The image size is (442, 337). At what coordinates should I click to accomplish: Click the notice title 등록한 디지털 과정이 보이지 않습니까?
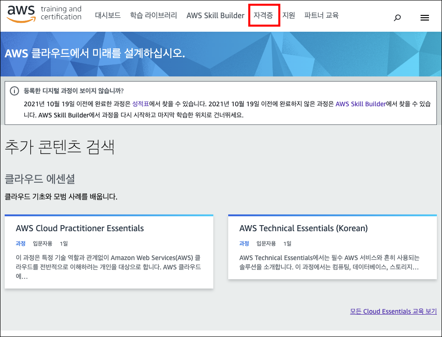click(74, 91)
